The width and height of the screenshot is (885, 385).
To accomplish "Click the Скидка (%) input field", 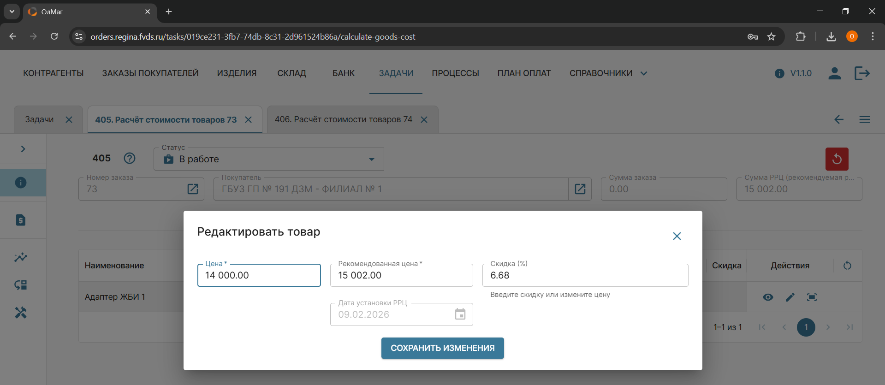I will (585, 275).
